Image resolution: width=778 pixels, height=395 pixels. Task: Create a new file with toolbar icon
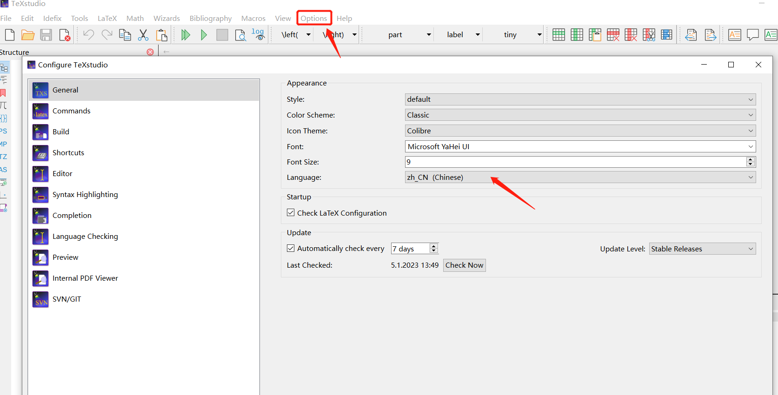[10, 35]
